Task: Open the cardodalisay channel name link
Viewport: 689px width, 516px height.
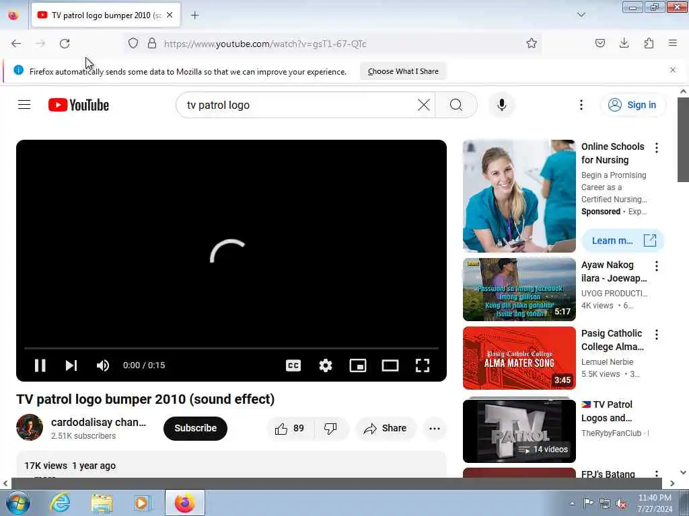Action: pyautogui.click(x=98, y=422)
